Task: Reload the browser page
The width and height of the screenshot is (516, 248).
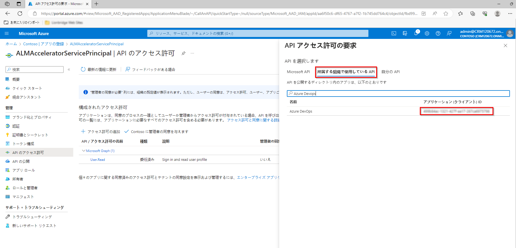Action: (20, 14)
